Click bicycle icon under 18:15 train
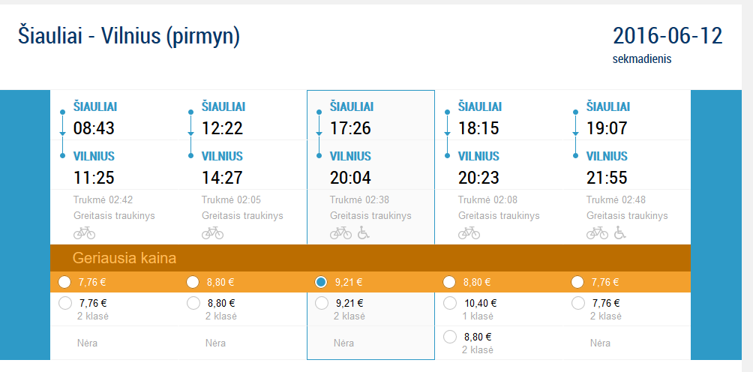This screenshot has width=753, height=372. click(469, 232)
